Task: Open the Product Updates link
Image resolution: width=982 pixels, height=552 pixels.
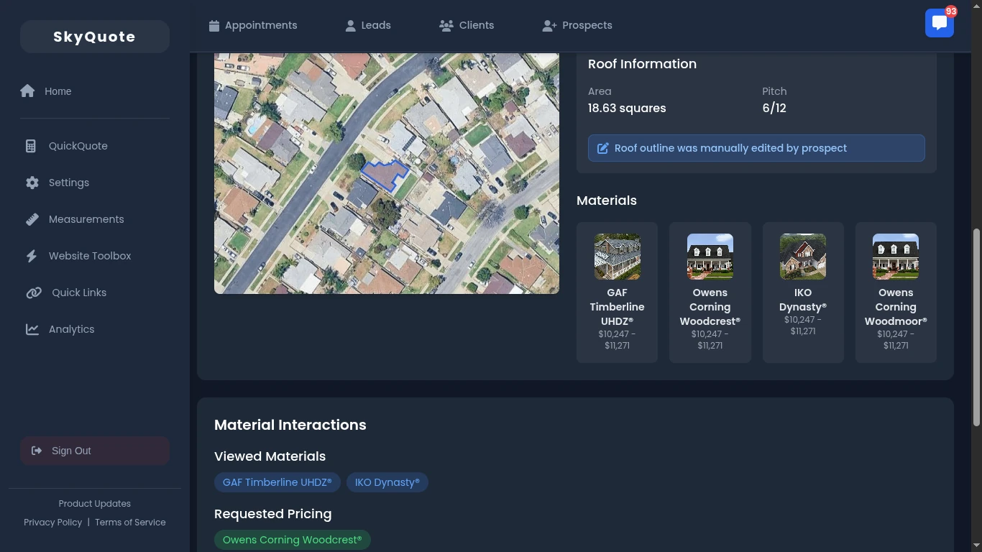Action: tap(95, 504)
